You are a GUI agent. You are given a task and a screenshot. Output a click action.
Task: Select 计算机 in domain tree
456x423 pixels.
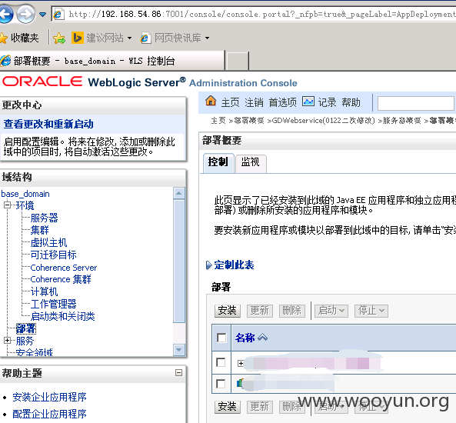click(44, 291)
